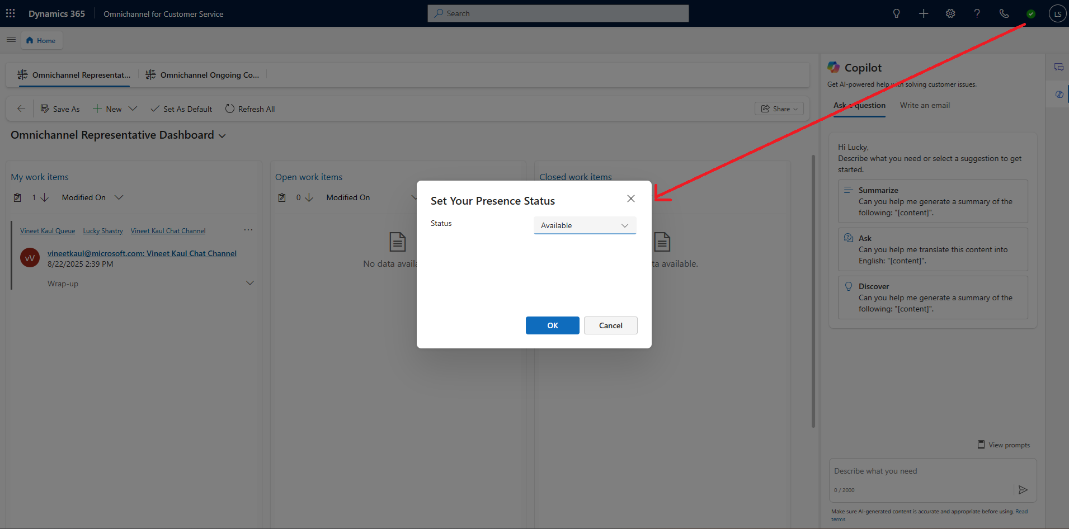Select the Copilot sidebar icon
This screenshot has width=1069, height=529.
pos(1059,94)
